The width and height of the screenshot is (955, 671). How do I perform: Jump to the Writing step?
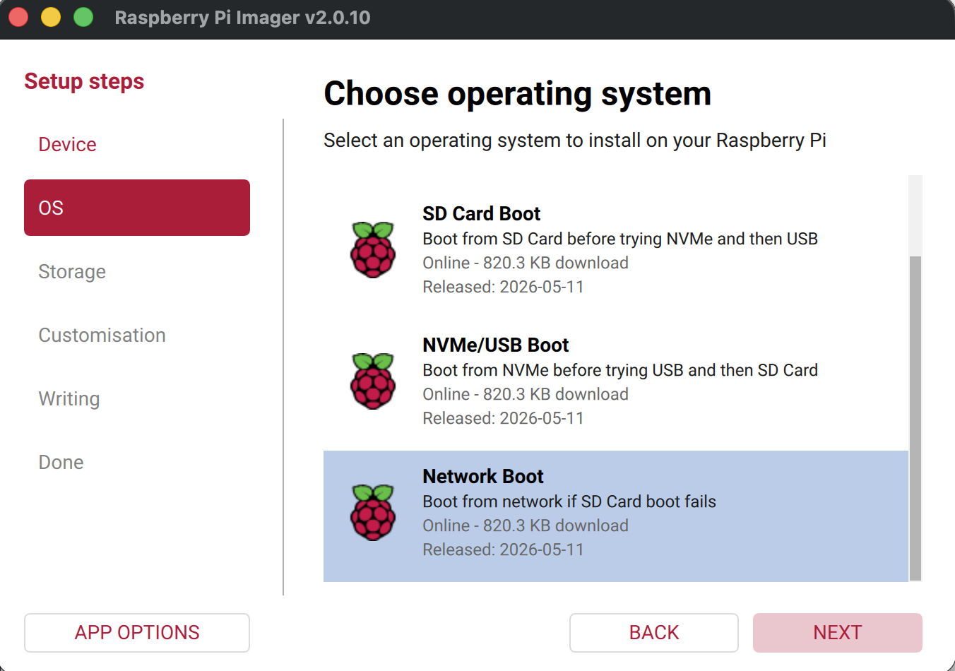137,398
